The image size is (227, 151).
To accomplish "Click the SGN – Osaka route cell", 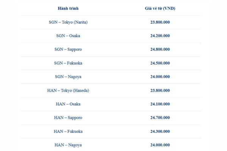I will 68,36.
